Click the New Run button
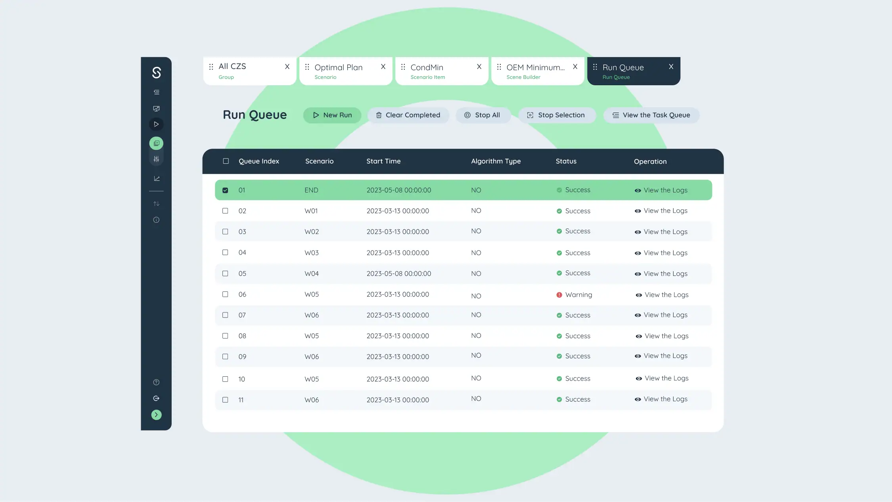Image resolution: width=892 pixels, height=502 pixels. [x=332, y=115]
